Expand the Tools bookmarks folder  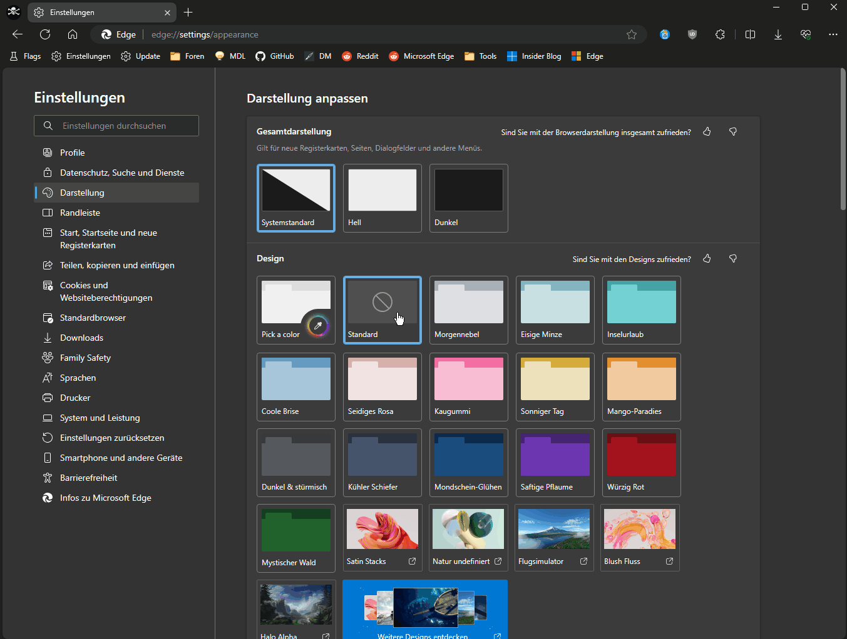point(481,56)
